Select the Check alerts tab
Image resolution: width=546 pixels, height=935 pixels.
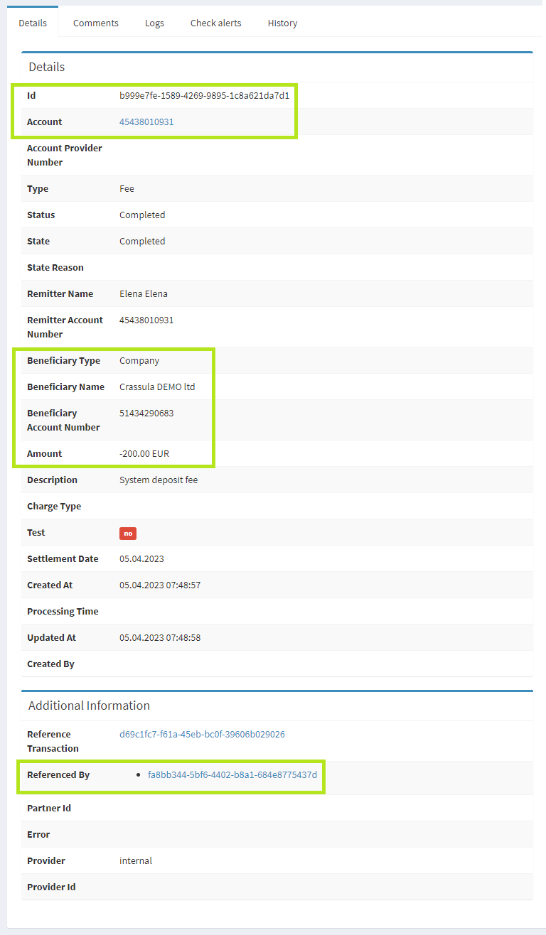click(215, 23)
